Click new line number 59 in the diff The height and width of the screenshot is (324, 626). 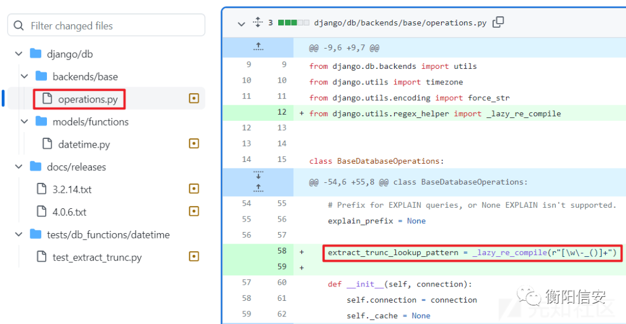pyautogui.click(x=282, y=266)
